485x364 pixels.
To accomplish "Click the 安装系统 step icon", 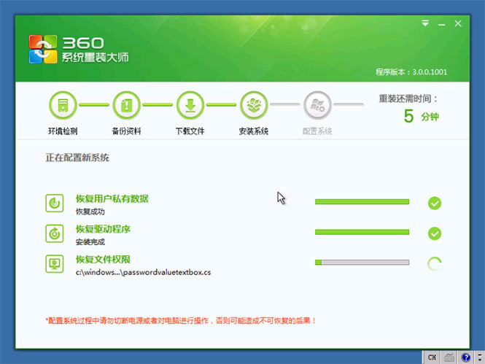I will click(253, 105).
